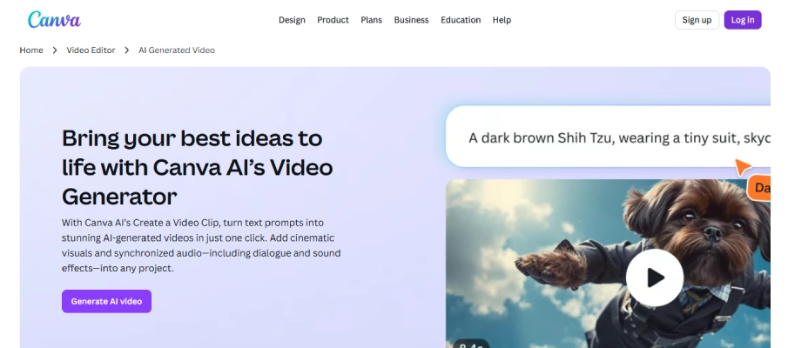This screenshot has width=788, height=348.
Task: Open the Help menu item
Action: 502,20
